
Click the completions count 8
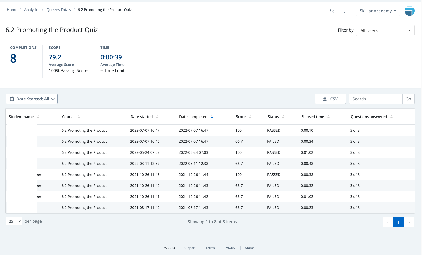point(13,58)
